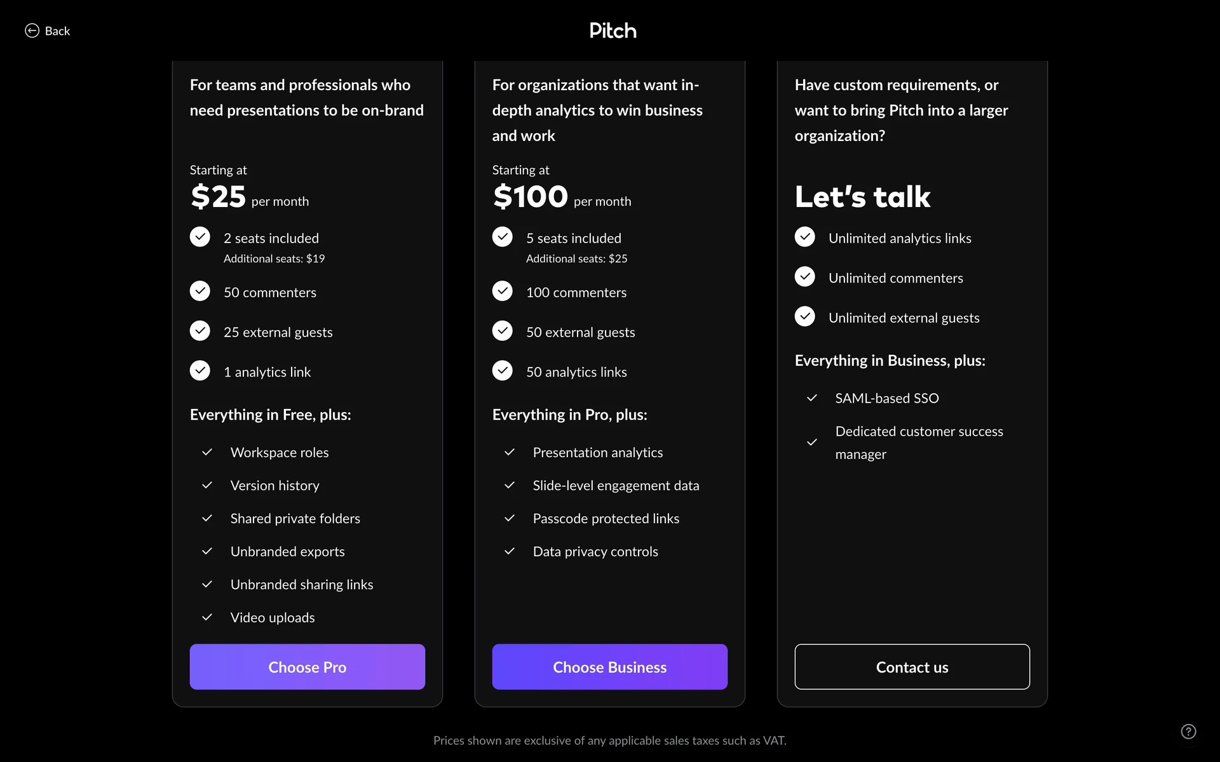The width and height of the screenshot is (1220, 762).
Task: Click the Back arrow icon
Action: tap(32, 30)
